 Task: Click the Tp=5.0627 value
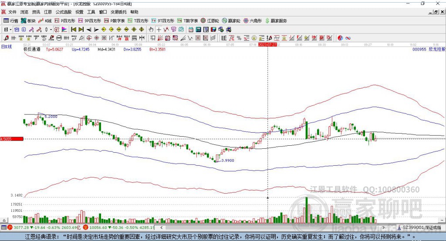point(54,49)
